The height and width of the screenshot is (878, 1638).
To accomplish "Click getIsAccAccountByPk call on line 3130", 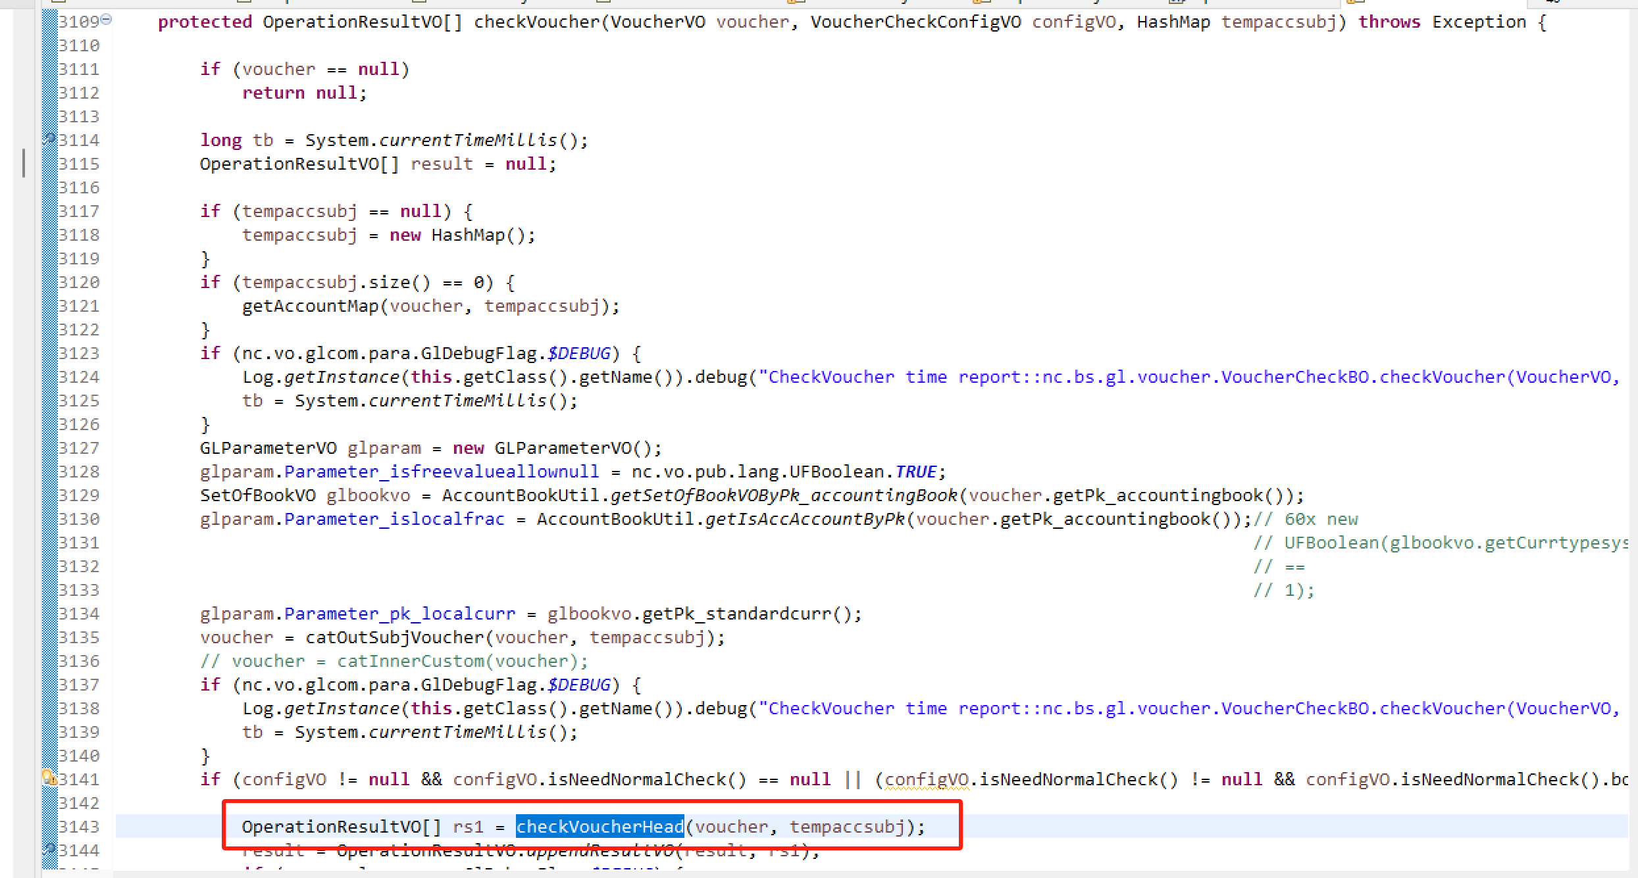I will 805,519.
